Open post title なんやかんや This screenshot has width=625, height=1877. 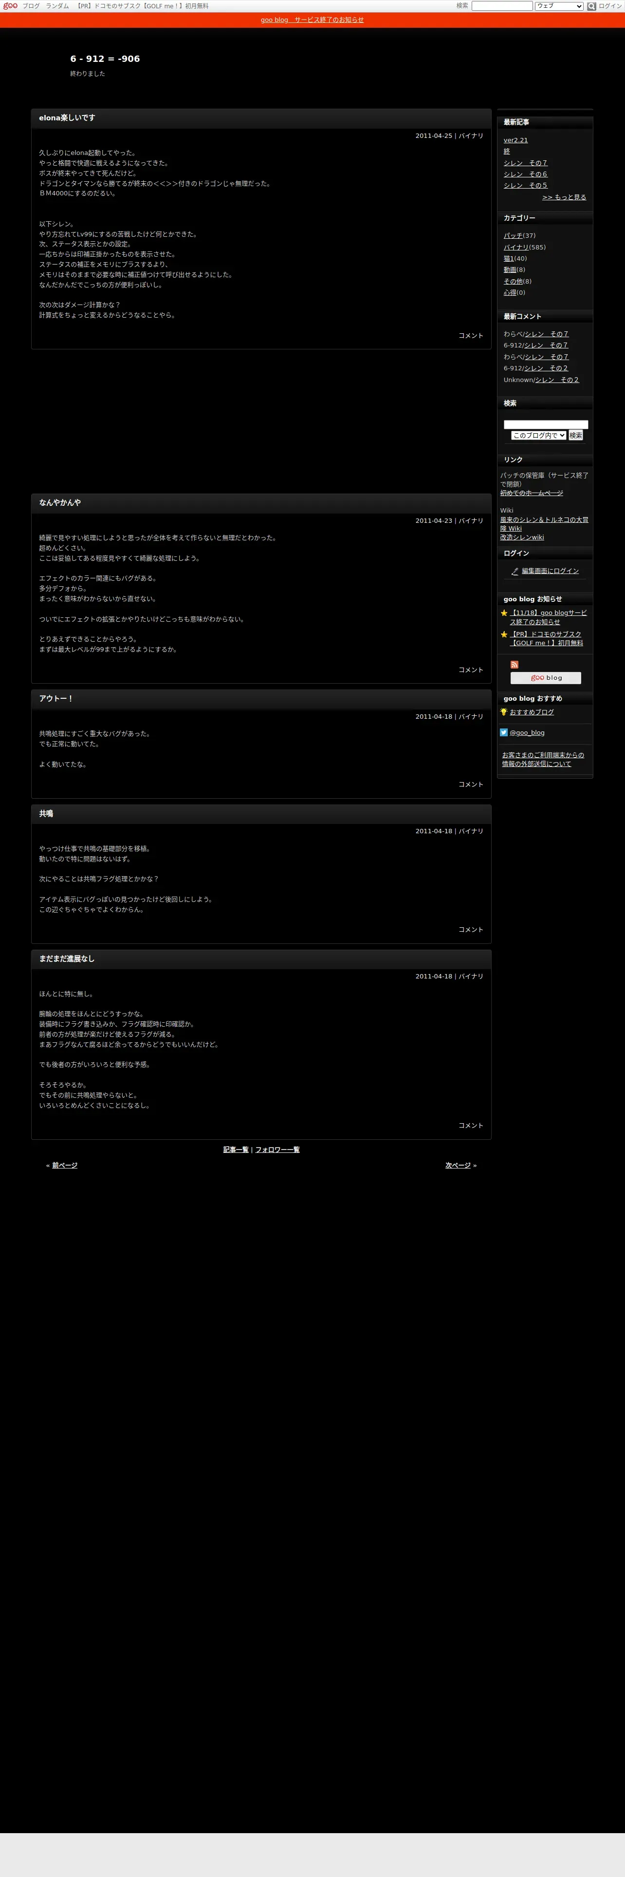pos(60,503)
